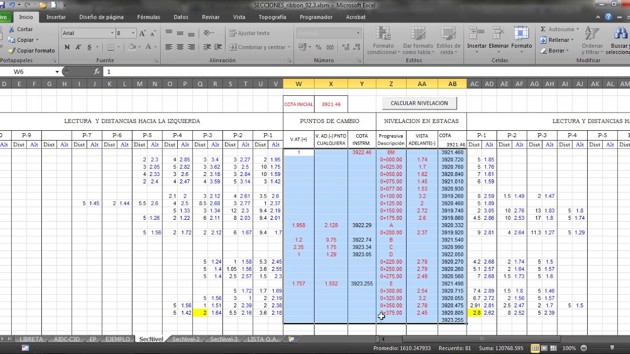
Task: Open the Copiar dropdown arrow
Action: (38, 40)
